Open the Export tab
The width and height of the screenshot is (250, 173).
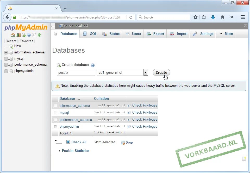click(155, 34)
